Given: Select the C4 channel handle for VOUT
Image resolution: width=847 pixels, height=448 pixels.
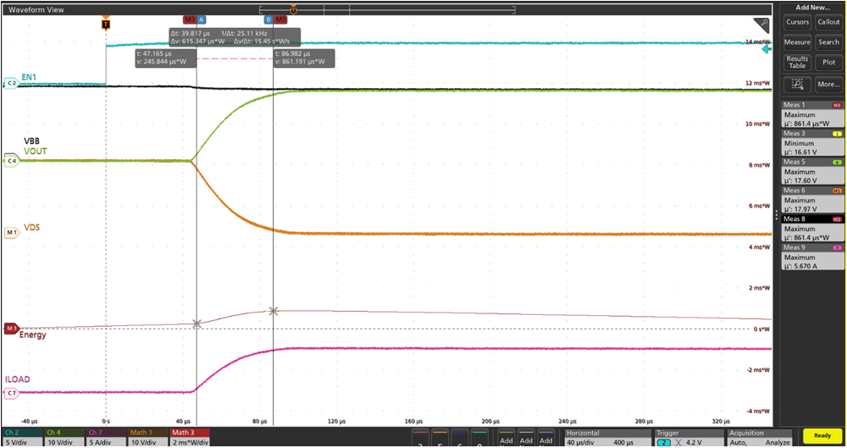Looking at the screenshot, I should pyautogui.click(x=11, y=161).
